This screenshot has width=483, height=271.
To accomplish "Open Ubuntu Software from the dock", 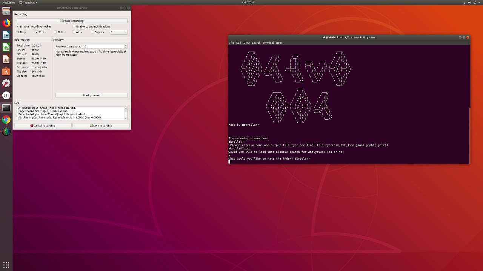I will click(x=6, y=72).
